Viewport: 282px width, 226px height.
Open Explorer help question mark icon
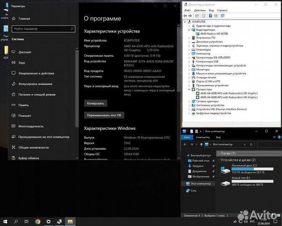279,137
